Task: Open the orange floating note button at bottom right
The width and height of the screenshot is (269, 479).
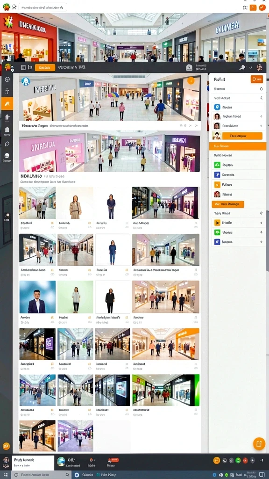Action: point(259,443)
